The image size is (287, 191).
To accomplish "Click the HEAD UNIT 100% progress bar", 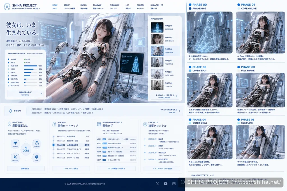I will [30, 66].
